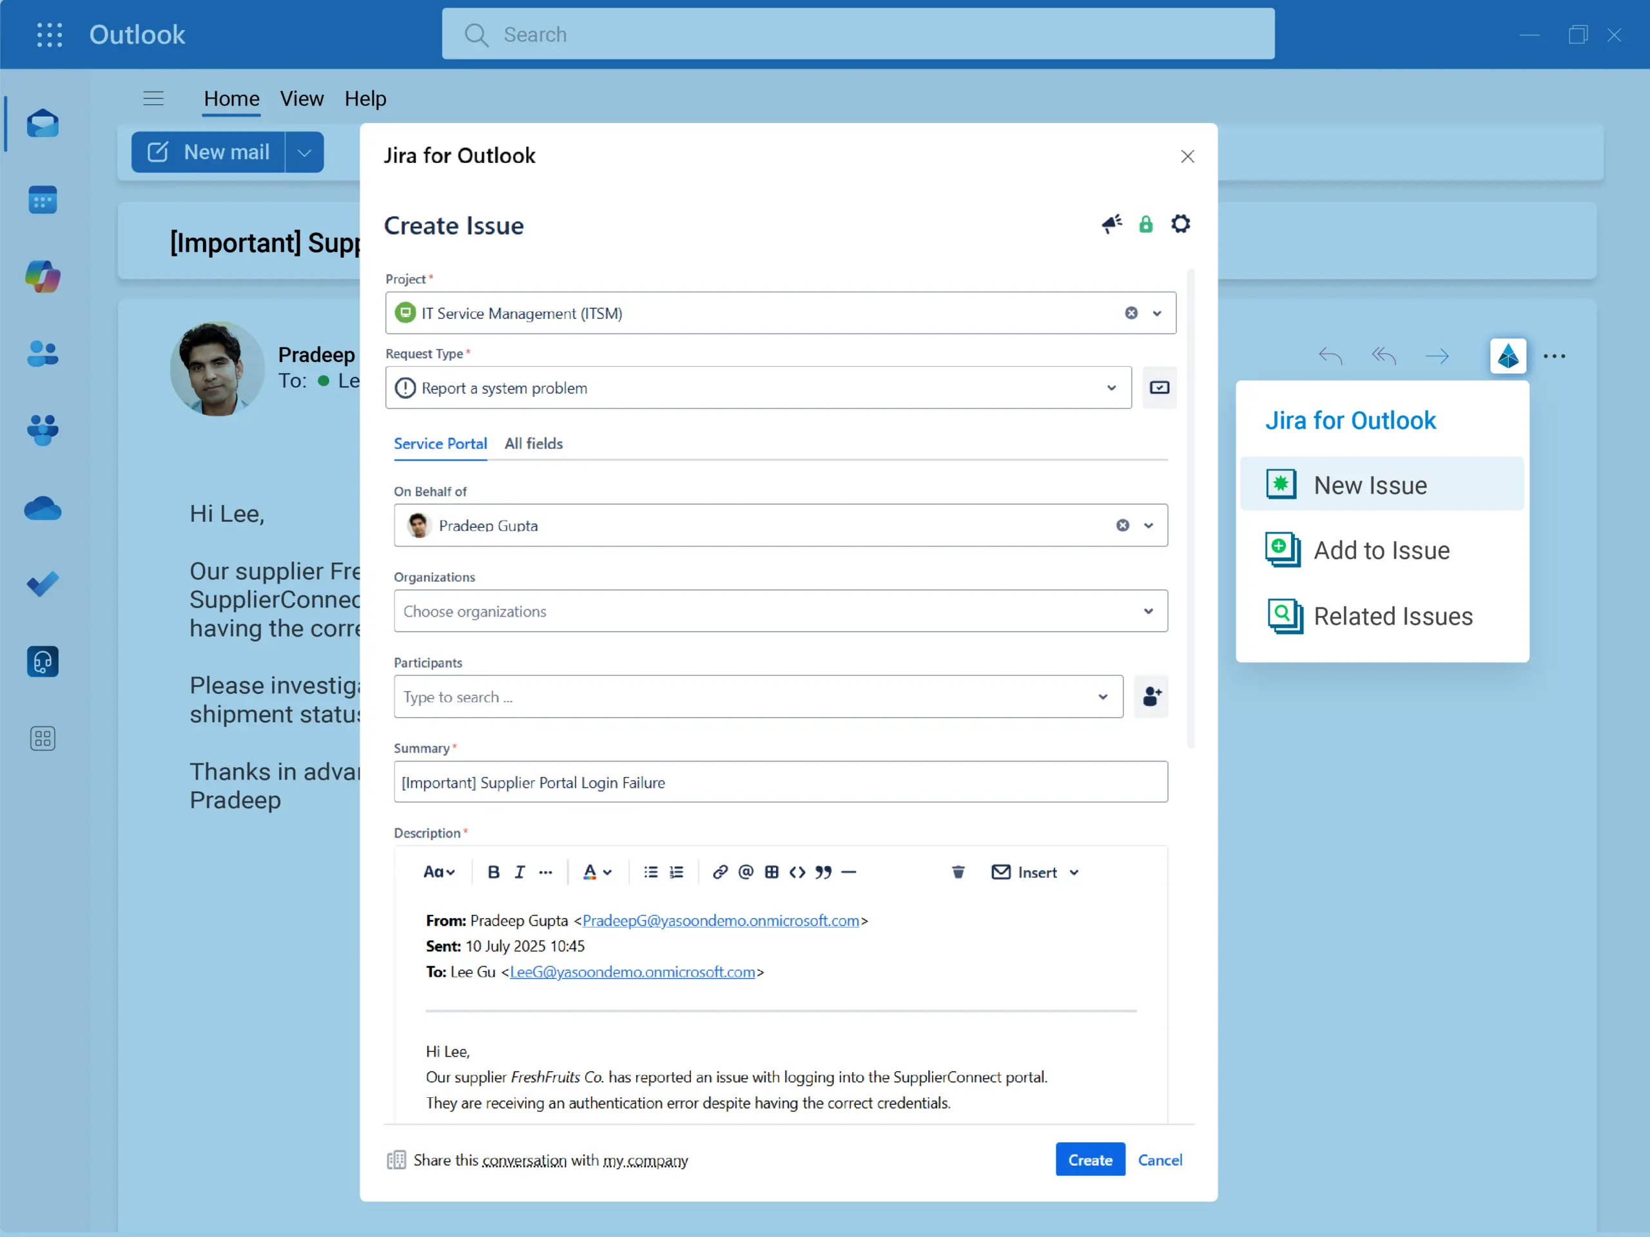Switch to the Service Portal tab
Screen dimensions: 1650x1237
440,444
